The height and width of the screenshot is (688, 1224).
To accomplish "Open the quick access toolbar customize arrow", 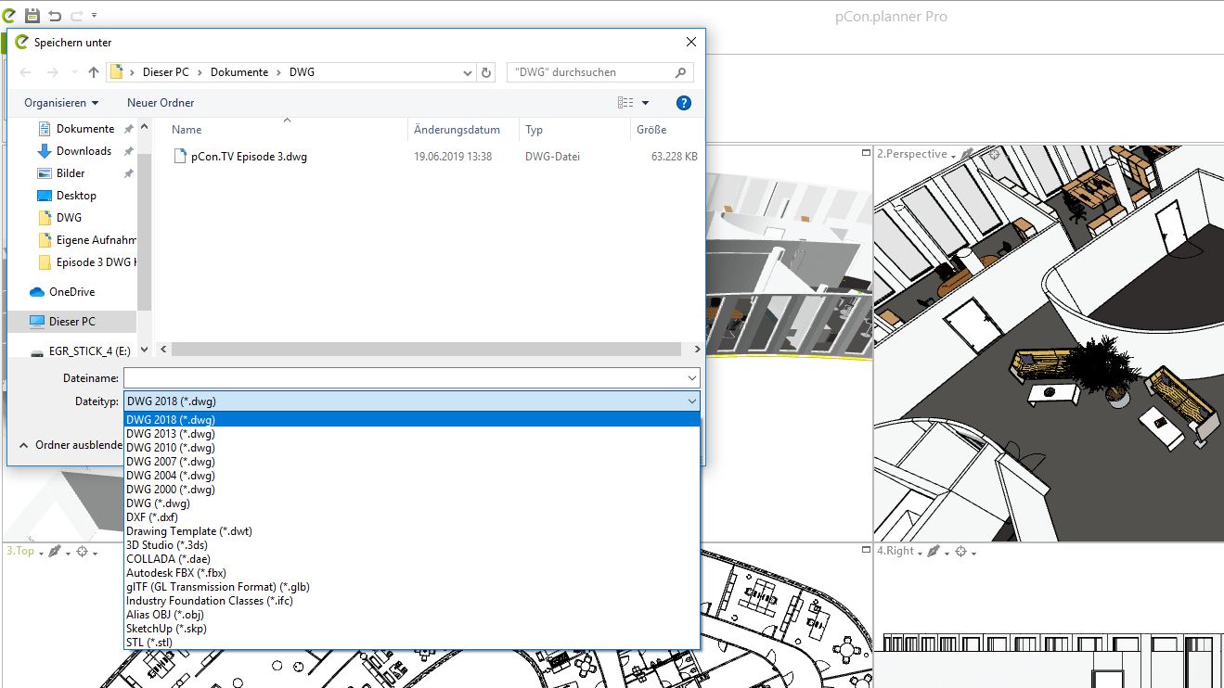I will pos(95,16).
